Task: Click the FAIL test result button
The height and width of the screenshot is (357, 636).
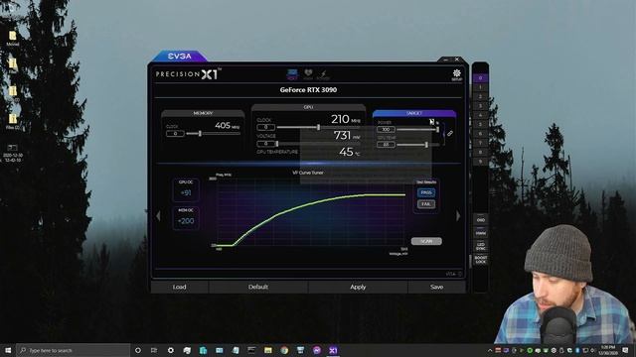Action: click(426, 204)
